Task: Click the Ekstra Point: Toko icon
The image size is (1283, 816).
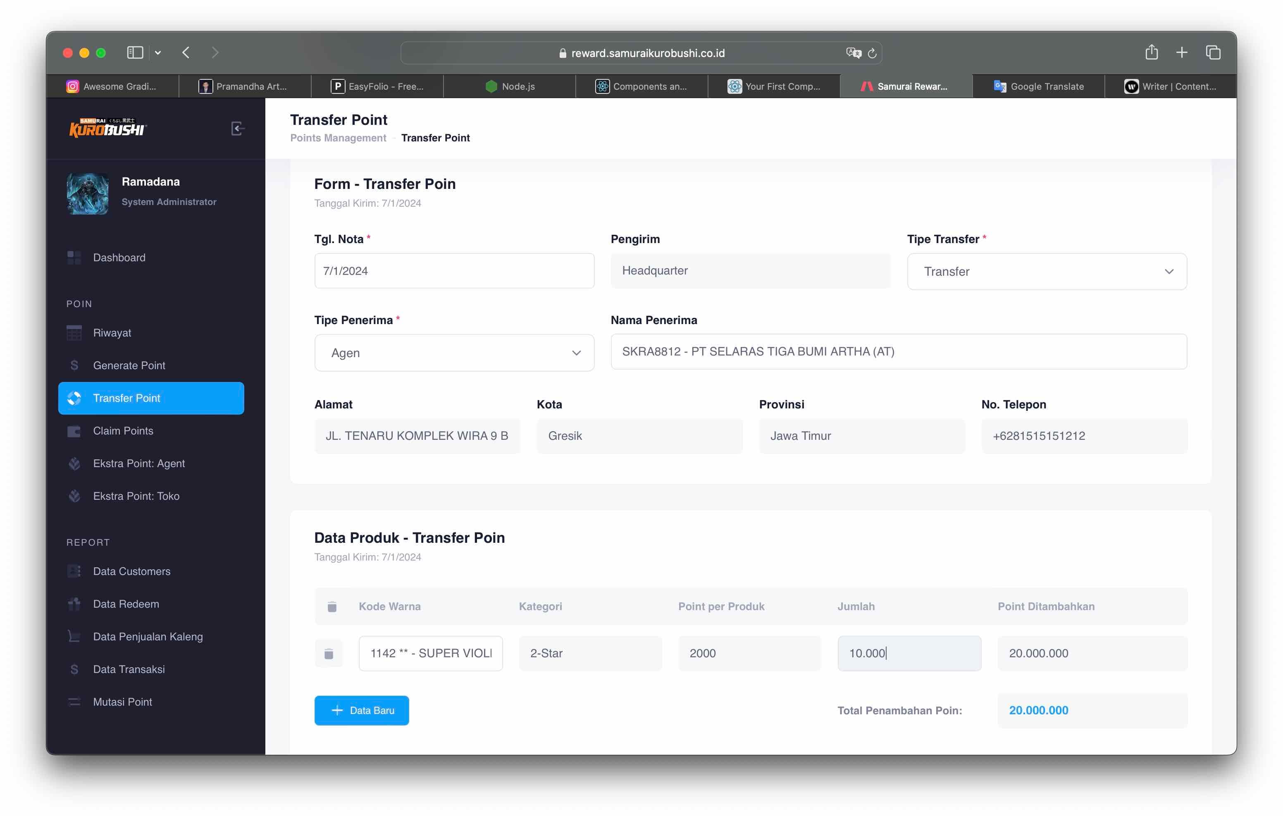Action: (x=74, y=496)
